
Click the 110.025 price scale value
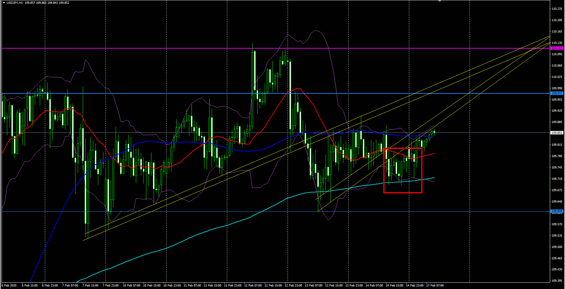click(557, 77)
